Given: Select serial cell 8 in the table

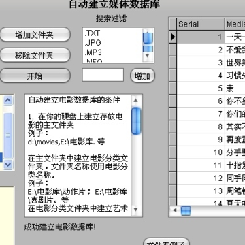Looking at the screenshot, I should pyautogui.click(x=201, y=127).
